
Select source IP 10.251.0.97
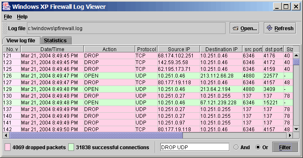pos(179,123)
